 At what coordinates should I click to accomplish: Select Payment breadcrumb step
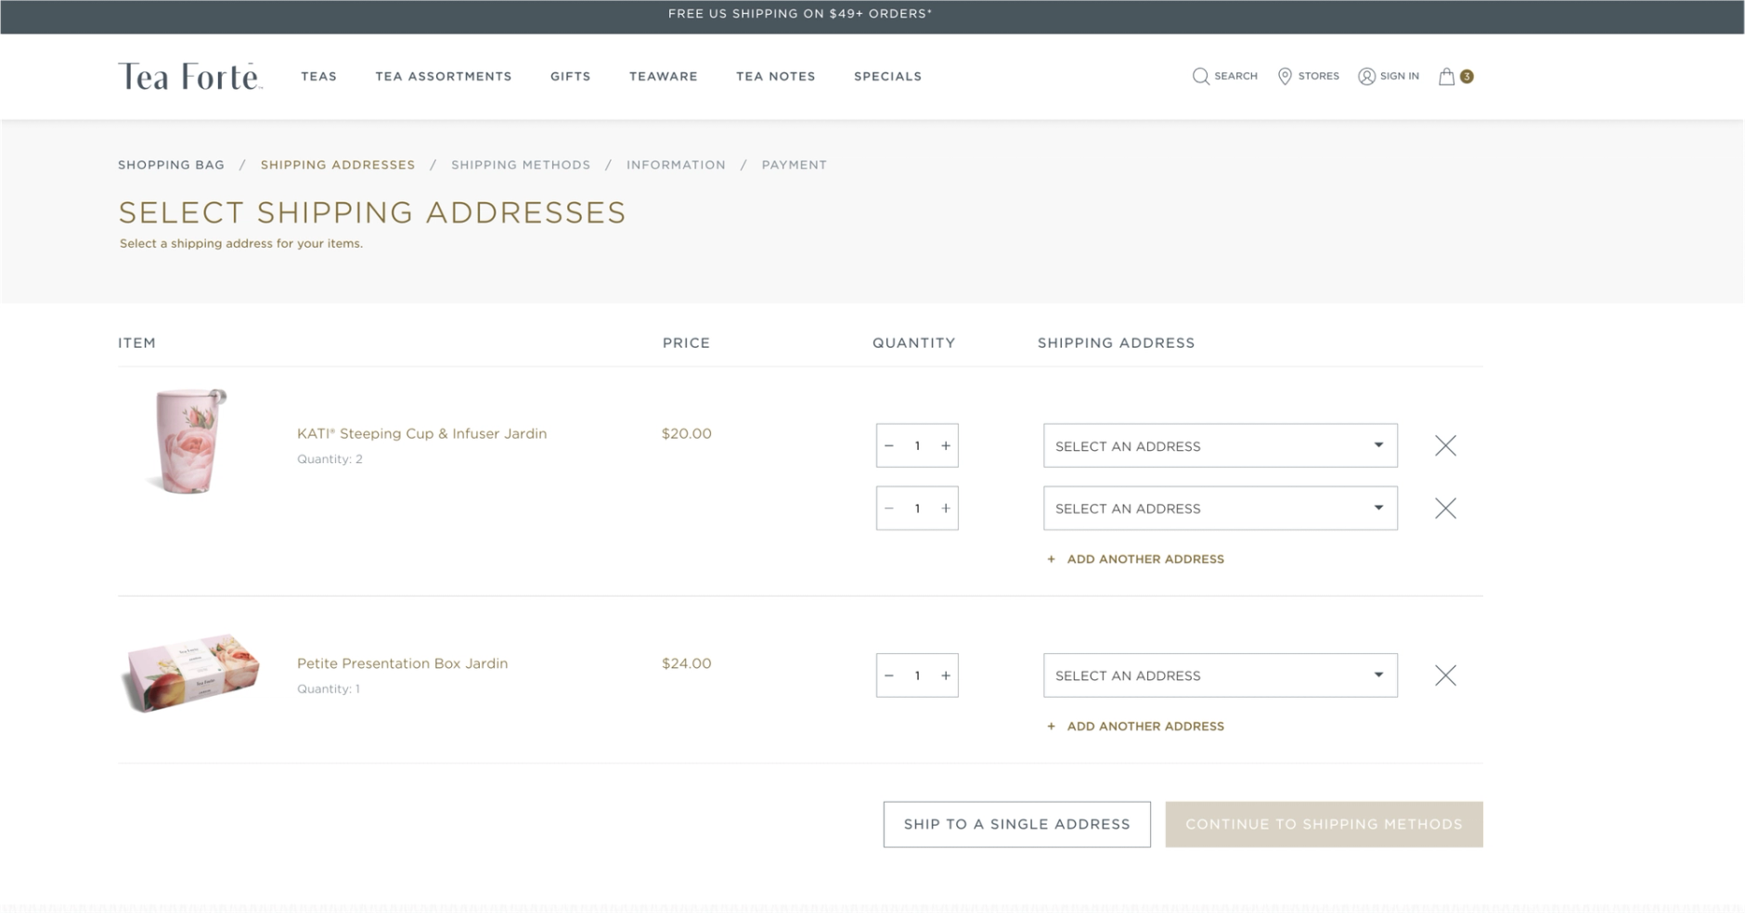[x=795, y=164]
